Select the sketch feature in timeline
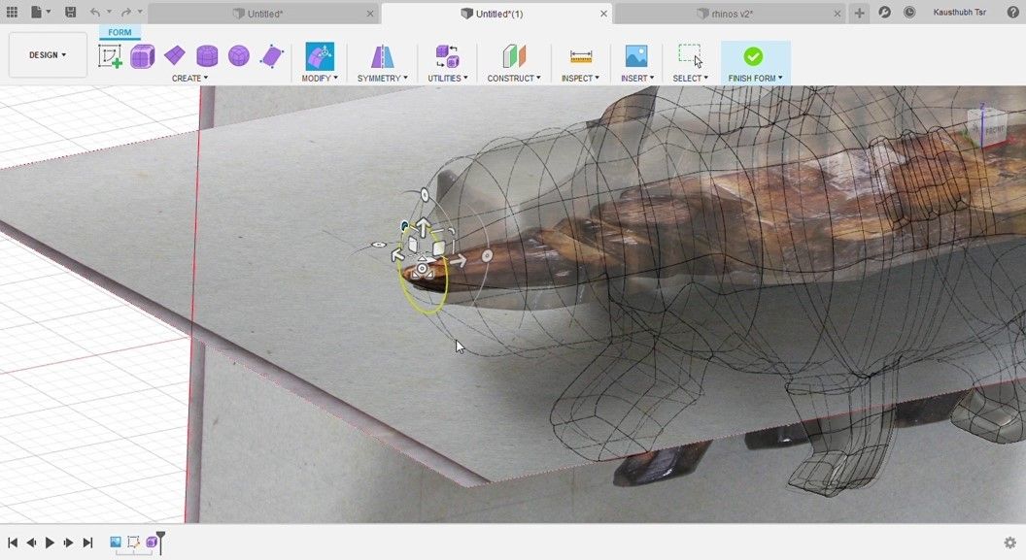1026x560 pixels. click(133, 542)
